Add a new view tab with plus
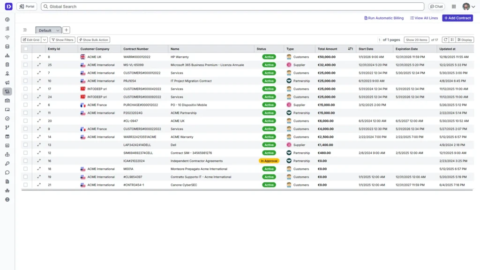This screenshot has width=480, height=270. tap(66, 30)
